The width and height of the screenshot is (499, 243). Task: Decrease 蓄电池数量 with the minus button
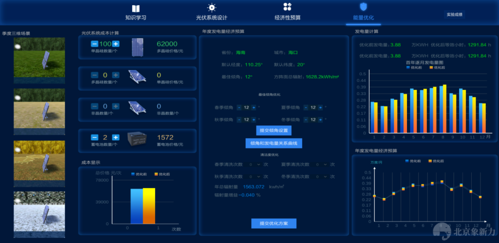pyautogui.click(x=94, y=137)
